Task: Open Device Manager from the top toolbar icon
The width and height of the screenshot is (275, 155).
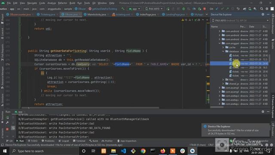Action: click(250, 9)
